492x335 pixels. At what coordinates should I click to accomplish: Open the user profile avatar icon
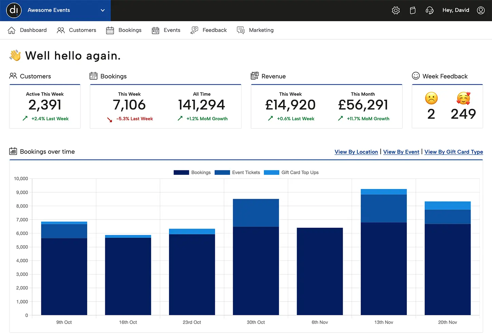[481, 11]
